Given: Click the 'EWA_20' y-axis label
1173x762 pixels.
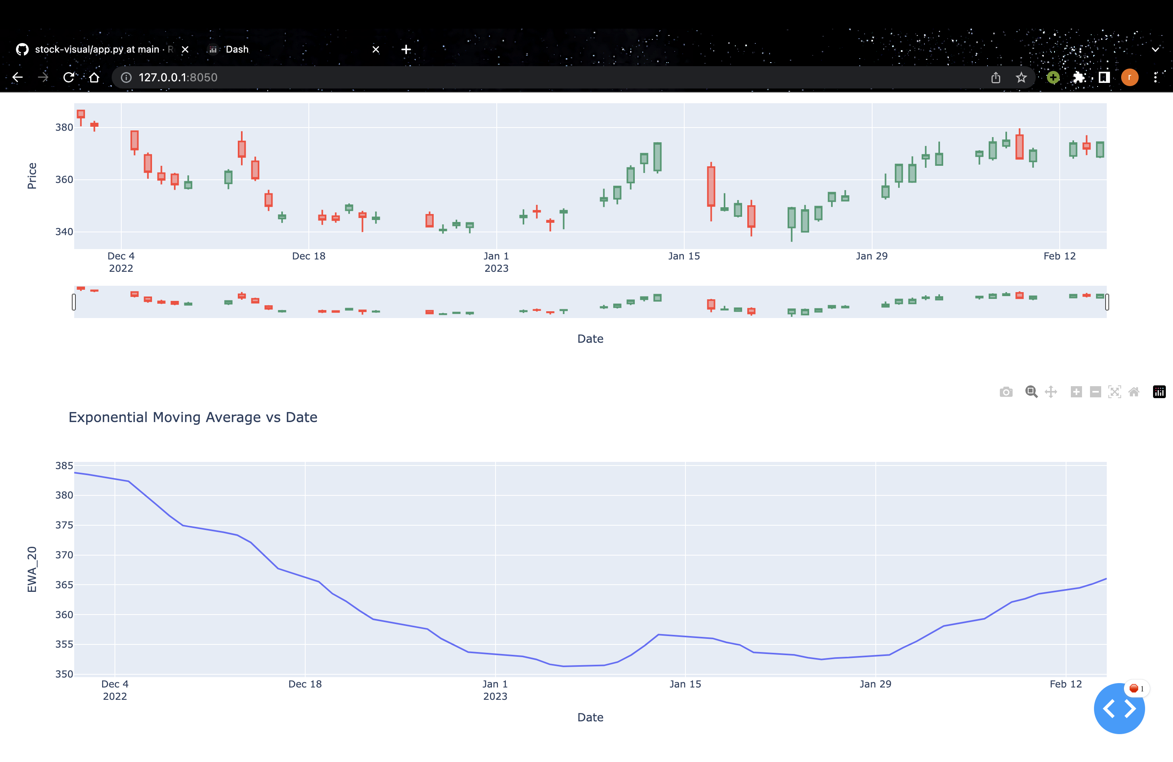Looking at the screenshot, I should pos(32,569).
